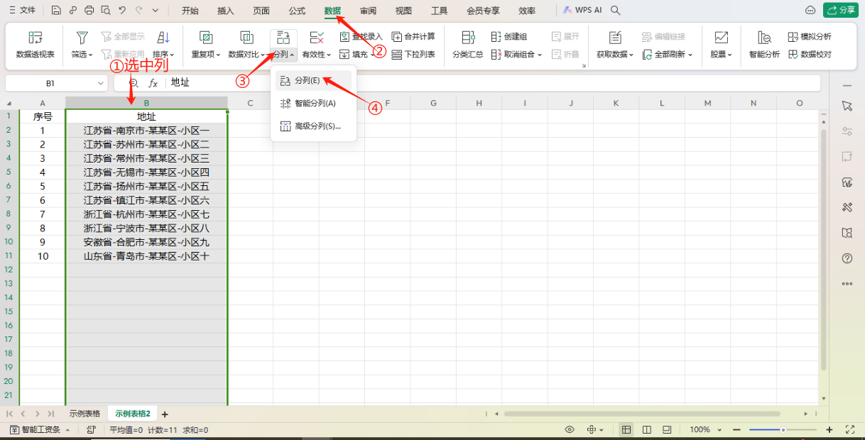
Task: Click the zoom in plus button
Action: (x=829, y=429)
